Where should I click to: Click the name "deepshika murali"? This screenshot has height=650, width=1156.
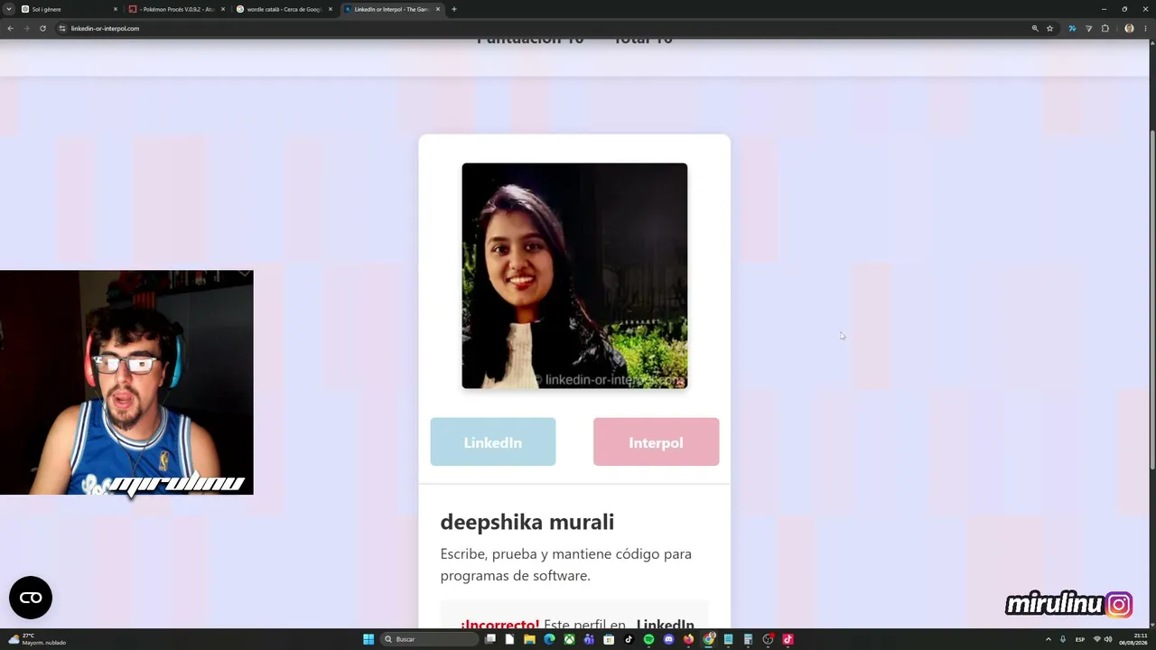[527, 522]
